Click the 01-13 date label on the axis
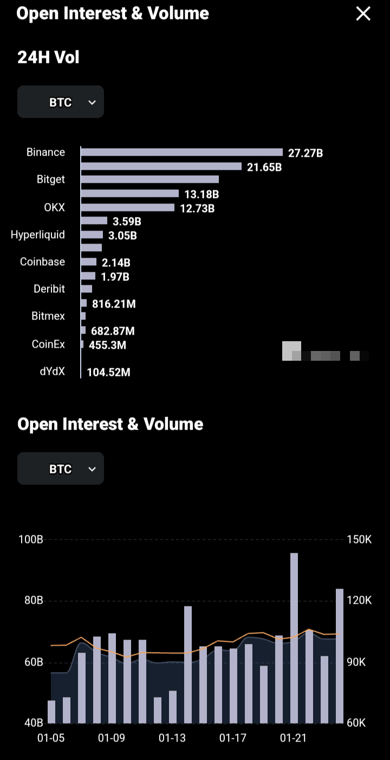 pyautogui.click(x=172, y=738)
